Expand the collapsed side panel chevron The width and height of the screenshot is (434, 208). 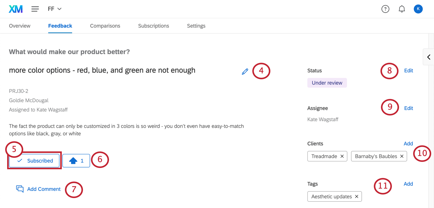point(429,57)
